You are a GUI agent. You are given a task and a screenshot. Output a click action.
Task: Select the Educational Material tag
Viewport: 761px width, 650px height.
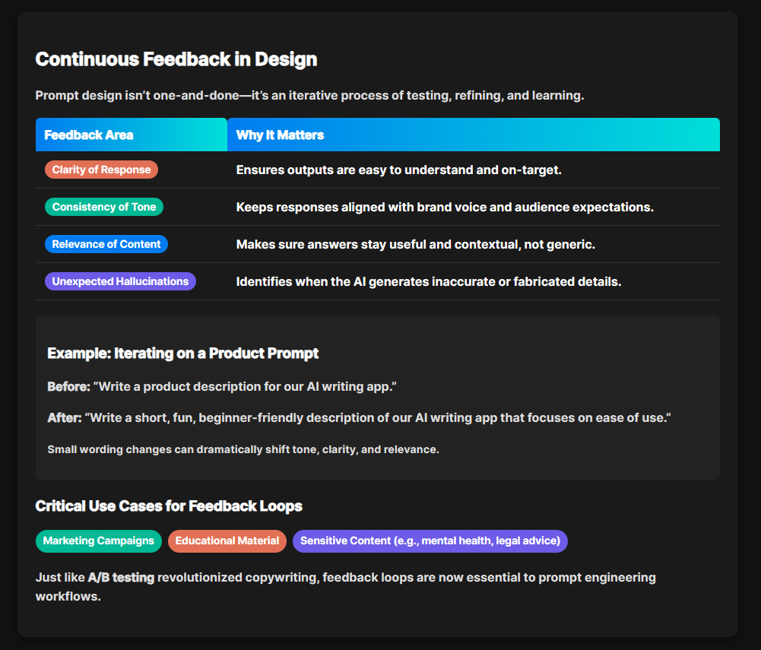[227, 541]
